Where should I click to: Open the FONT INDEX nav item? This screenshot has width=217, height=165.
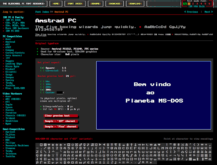point(75,4)
